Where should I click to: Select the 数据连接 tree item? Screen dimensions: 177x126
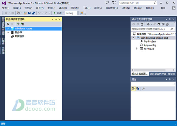tap(19, 36)
